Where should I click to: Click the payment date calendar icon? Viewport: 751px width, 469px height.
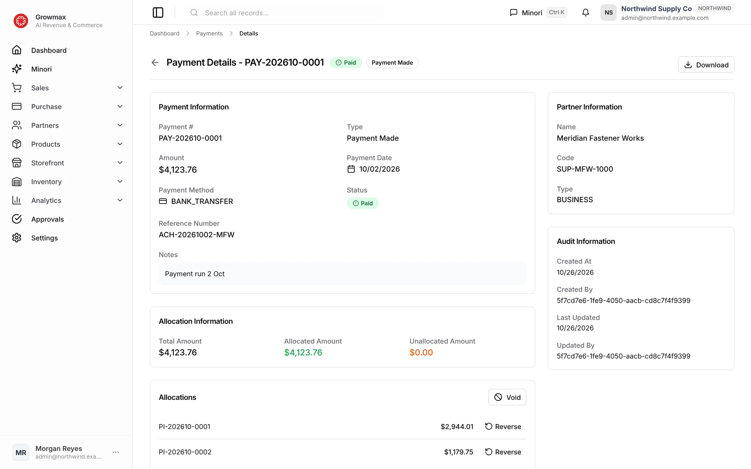coord(351,169)
